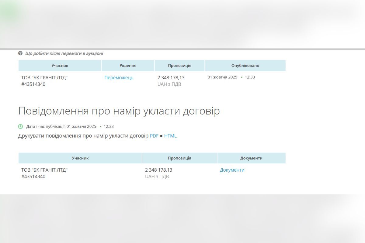Viewport: 365px width, 243px height.
Task: Click the green clock publication icon
Action: [x=20, y=126]
